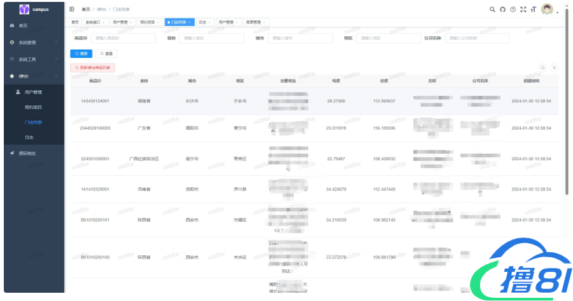573x301 pixels.
Task: Open the font size setting icon
Action: tap(533, 10)
